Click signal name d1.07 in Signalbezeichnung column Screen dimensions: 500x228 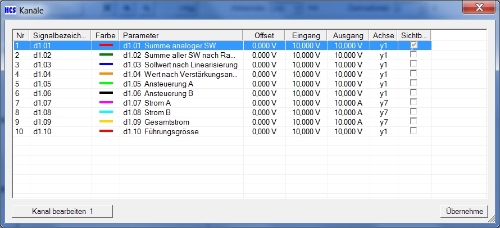tap(42, 103)
